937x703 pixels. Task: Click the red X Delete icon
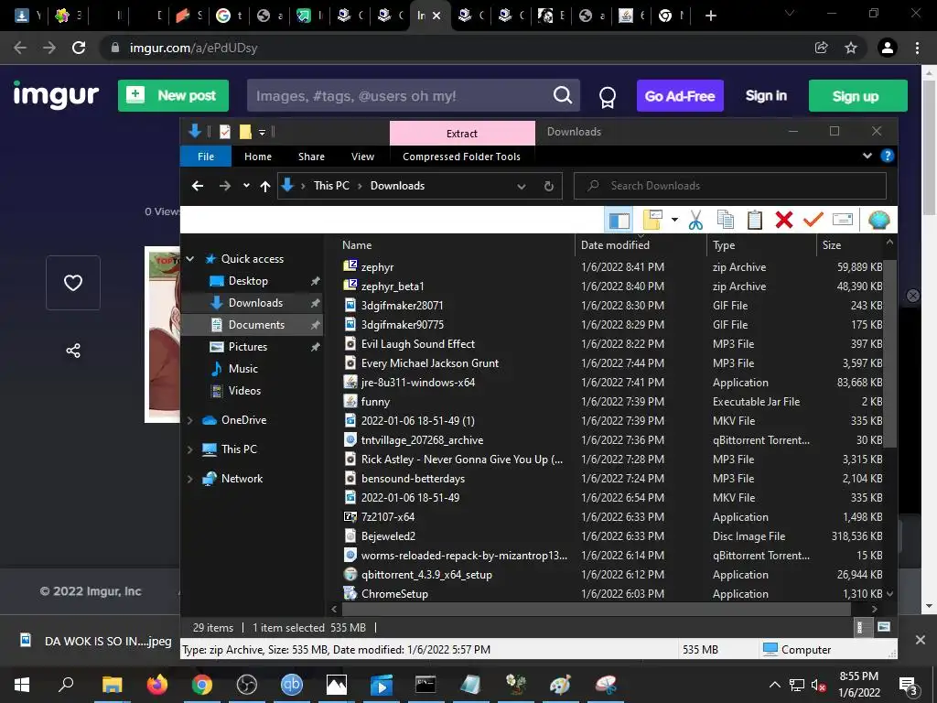tap(784, 220)
